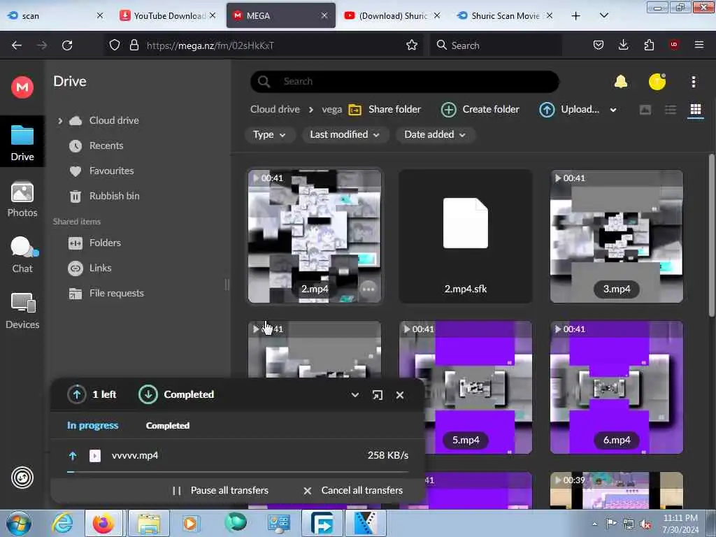Viewport: 716px width, 537px height.
Task: Open the Photos section
Action: coord(22,199)
